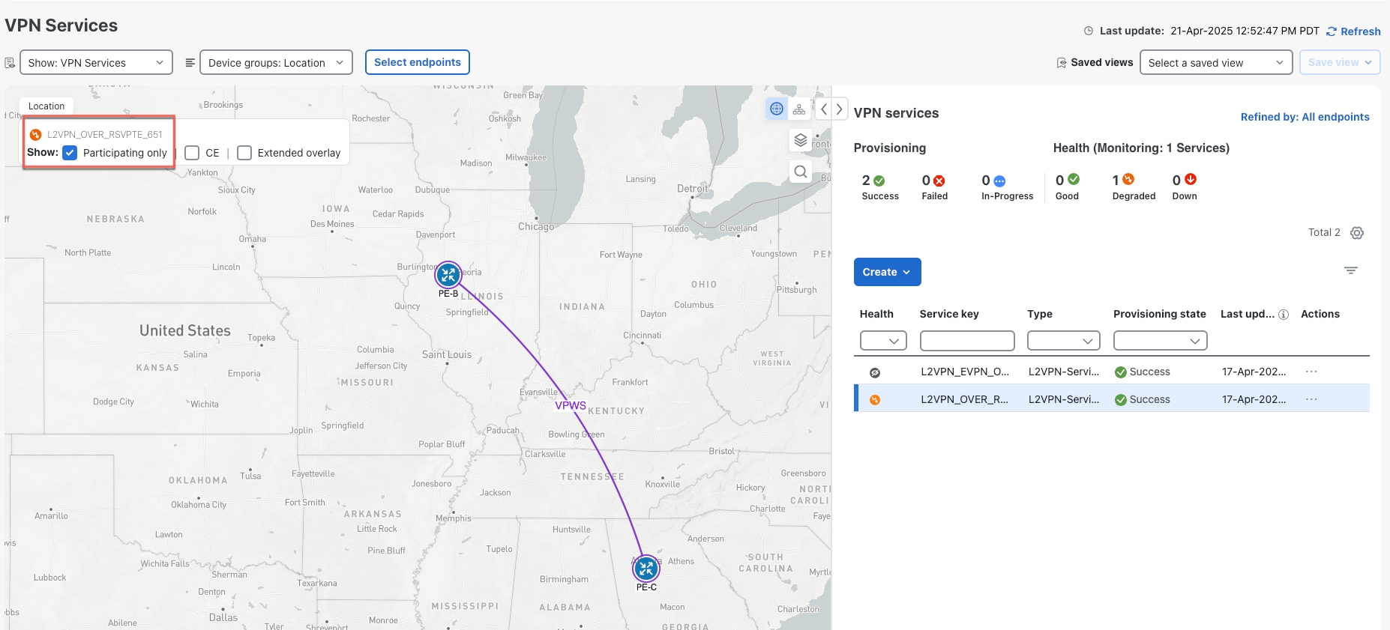The image size is (1390, 630).
Task: Enable the Extended overlay checkbox
Action: pos(244,153)
